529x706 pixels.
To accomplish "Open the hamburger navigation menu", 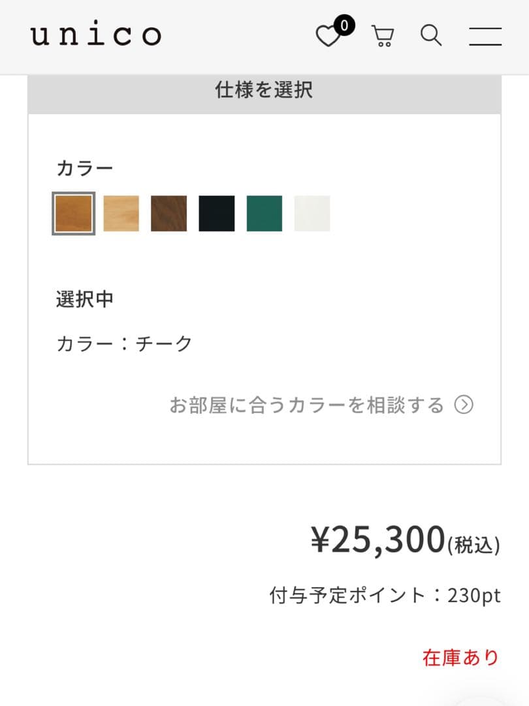I will [485, 36].
